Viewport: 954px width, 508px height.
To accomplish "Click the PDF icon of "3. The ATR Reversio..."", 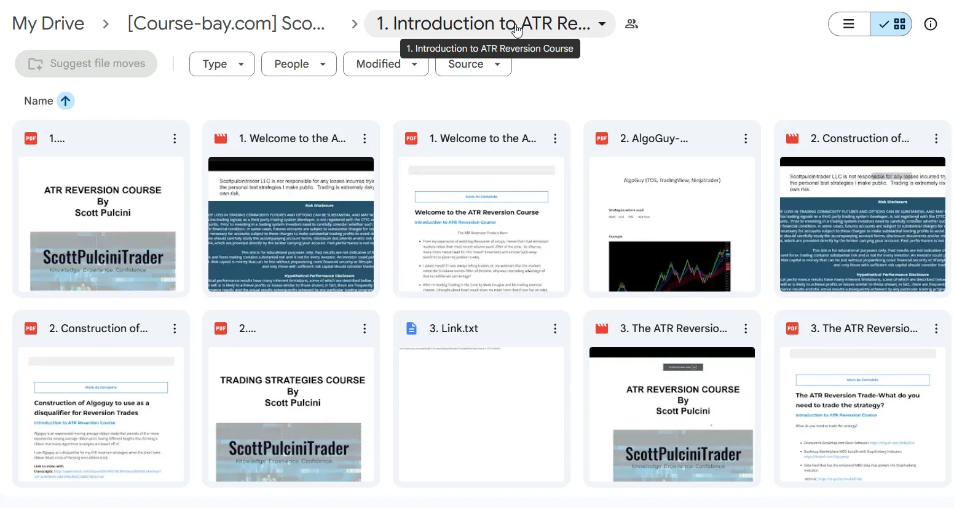I will coord(792,328).
